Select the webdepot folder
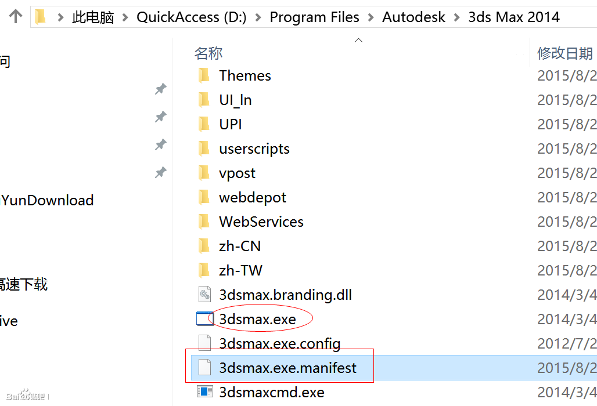Viewport: 597px width, 406px height. 253,197
